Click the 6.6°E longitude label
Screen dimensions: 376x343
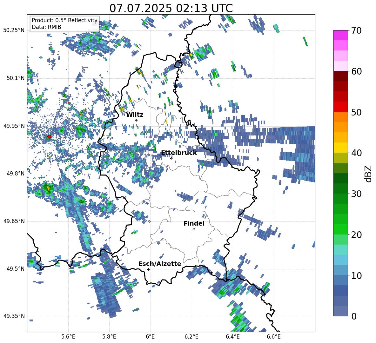pos(274,337)
